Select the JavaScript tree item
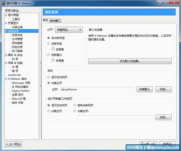 [x=14, y=75]
